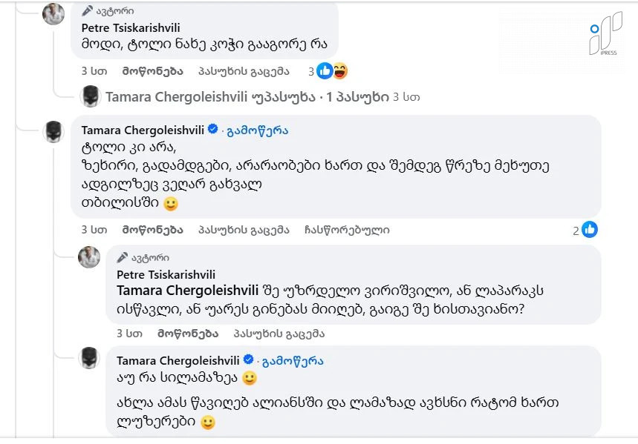638x444 pixels.
Task: Click the like and haha reaction icons
Action: click(x=332, y=71)
